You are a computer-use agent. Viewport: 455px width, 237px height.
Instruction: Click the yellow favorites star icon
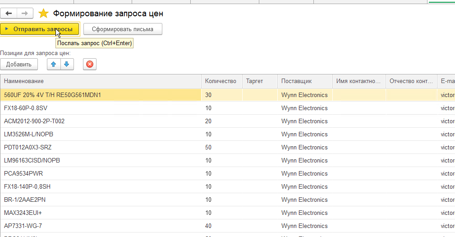(x=43, y=14)
